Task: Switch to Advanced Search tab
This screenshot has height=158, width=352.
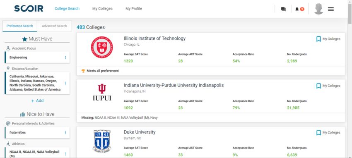Action: (54, 26)
